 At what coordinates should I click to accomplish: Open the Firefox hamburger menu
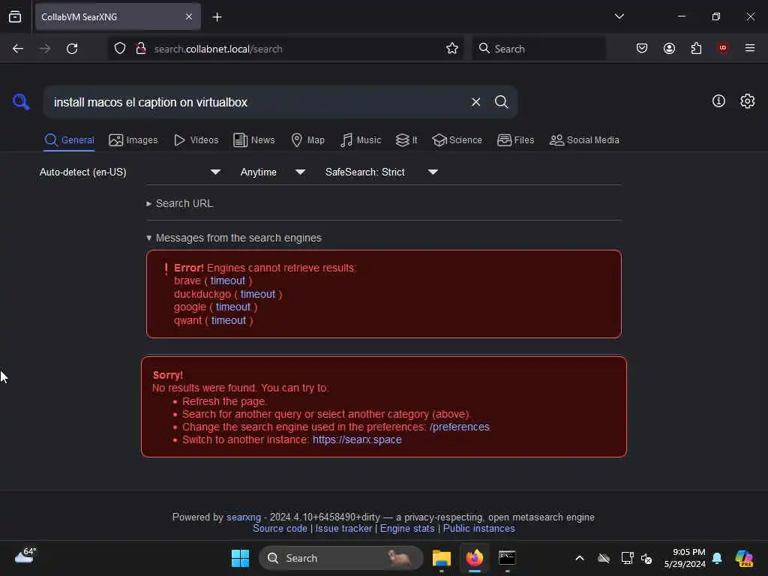tap(749, 48)
